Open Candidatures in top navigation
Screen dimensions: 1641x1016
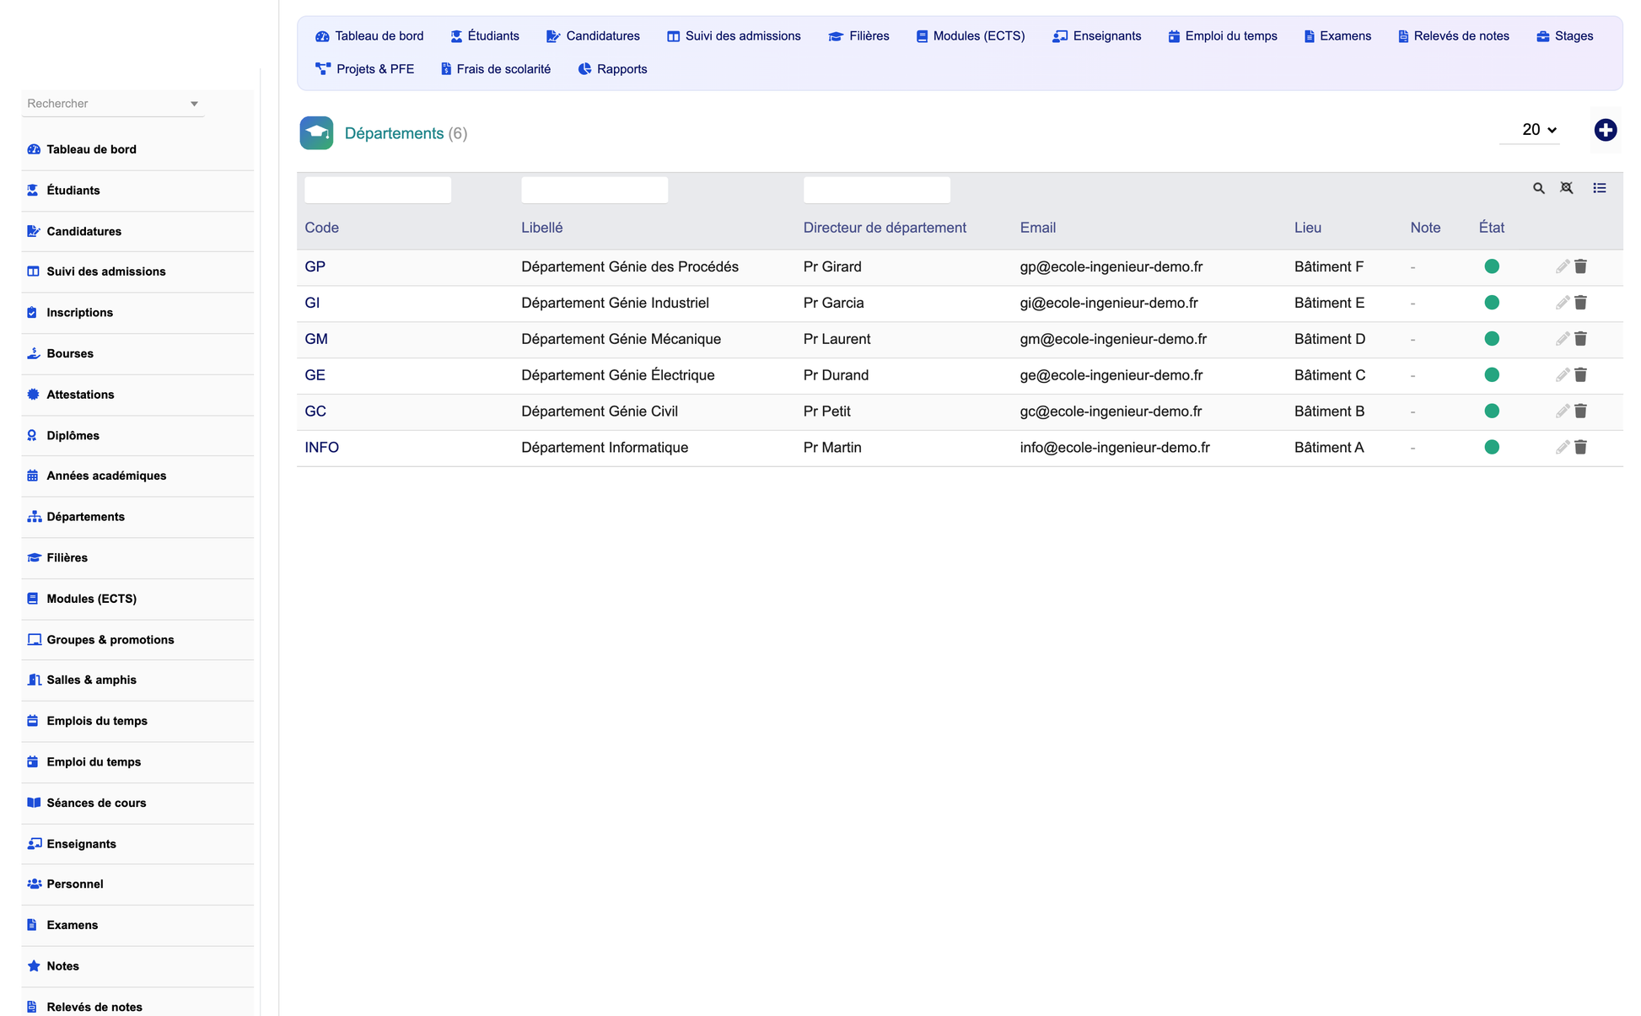click(x=593, y=36)
